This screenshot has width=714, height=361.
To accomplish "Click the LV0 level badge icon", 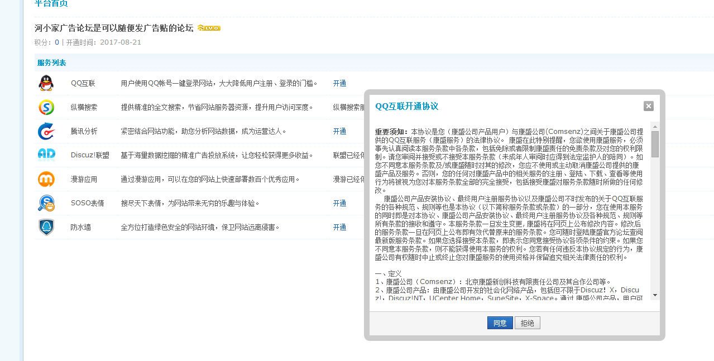I will [x=209, y=28].
